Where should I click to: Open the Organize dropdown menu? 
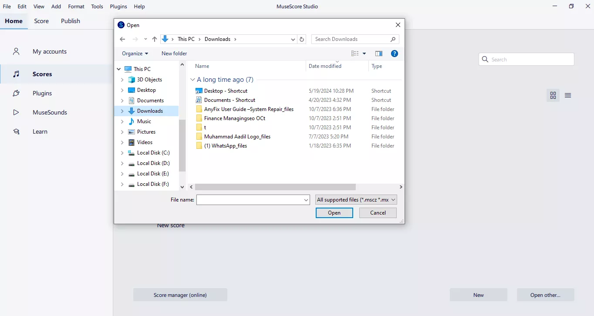point(134,54)
